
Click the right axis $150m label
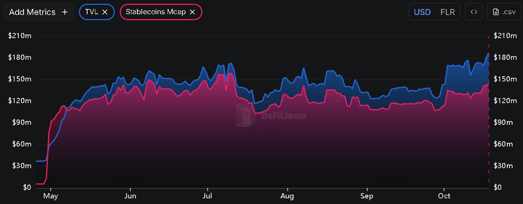pos(505,79)
